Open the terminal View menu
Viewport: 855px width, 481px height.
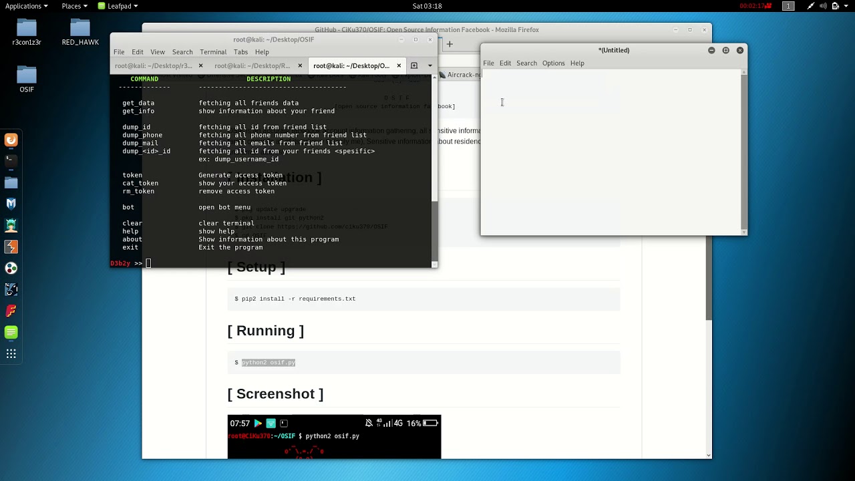pyautogui.click(x=158, y=52)
